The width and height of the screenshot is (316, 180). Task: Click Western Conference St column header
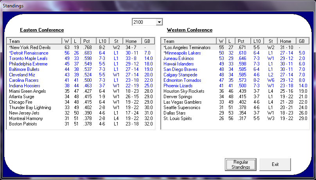(270, 41)
